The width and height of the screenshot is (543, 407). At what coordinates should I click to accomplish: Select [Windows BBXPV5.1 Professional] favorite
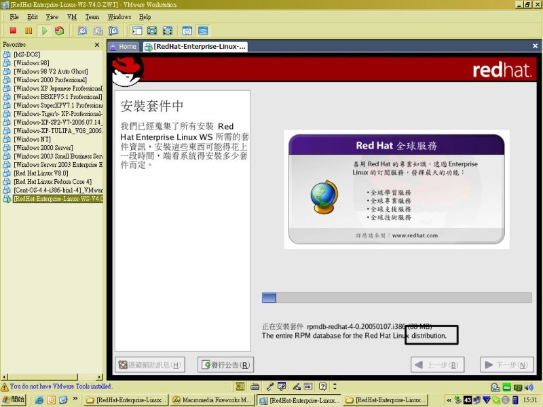(x=53, y=97)
